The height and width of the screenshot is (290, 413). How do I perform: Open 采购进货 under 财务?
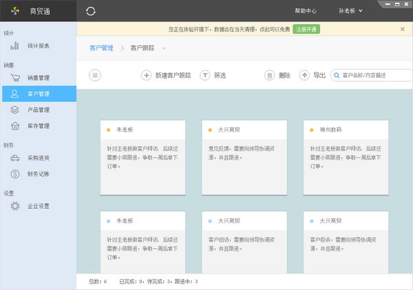38,158
